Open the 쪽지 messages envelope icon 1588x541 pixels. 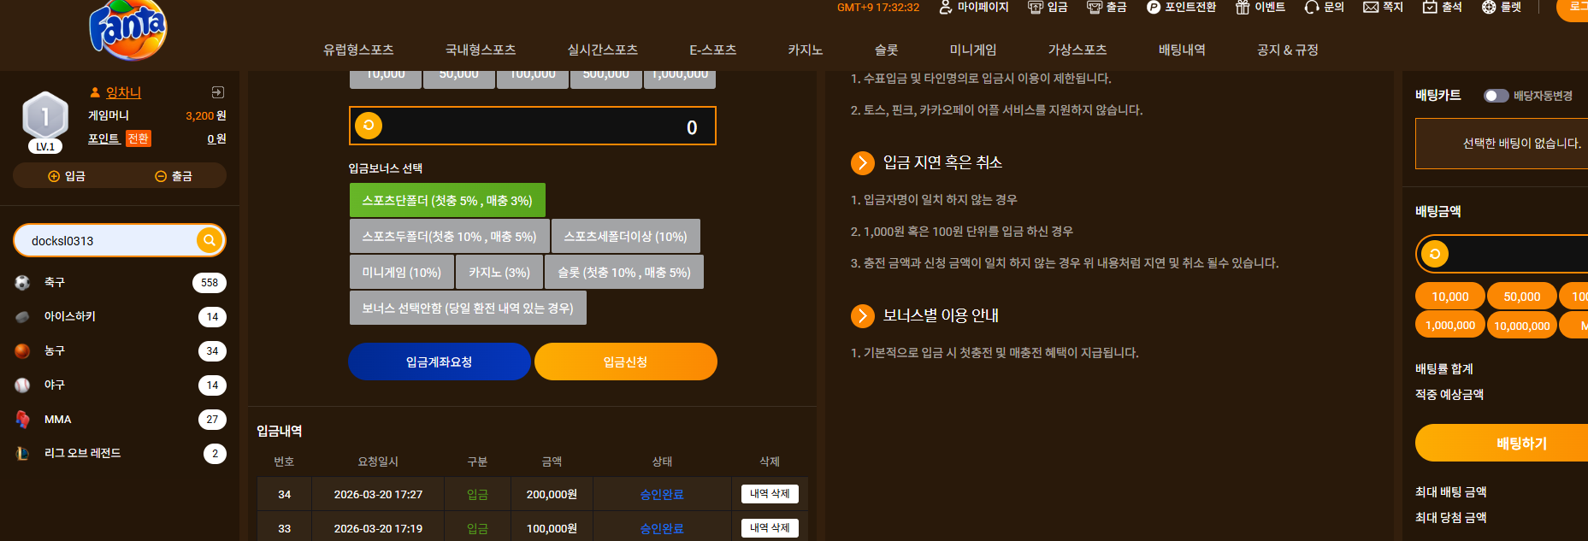[1371, 7]
